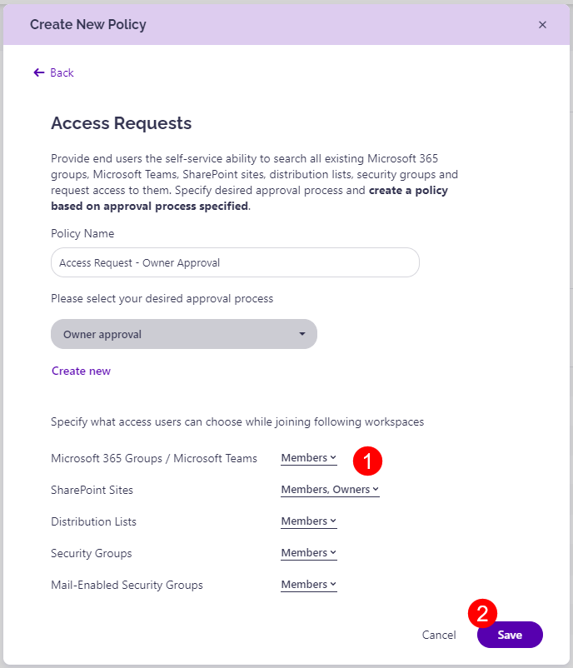573x668 pixels.
Task: Click the Owner approval combo box
Action: coord(183,333)
